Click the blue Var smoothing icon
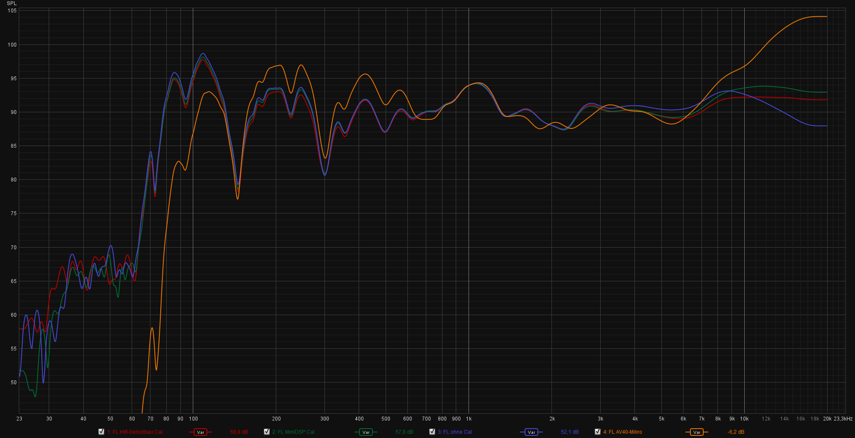This screenshot has width=855, height=438. pos(531,432)
